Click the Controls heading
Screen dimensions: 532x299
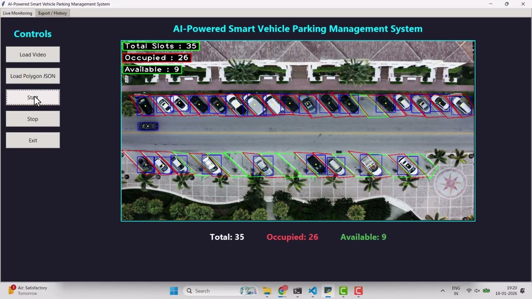tap(32, 34)
